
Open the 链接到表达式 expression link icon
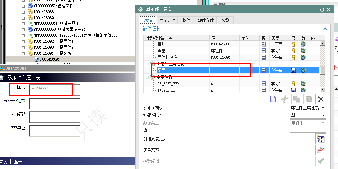[x=321, y=139]
